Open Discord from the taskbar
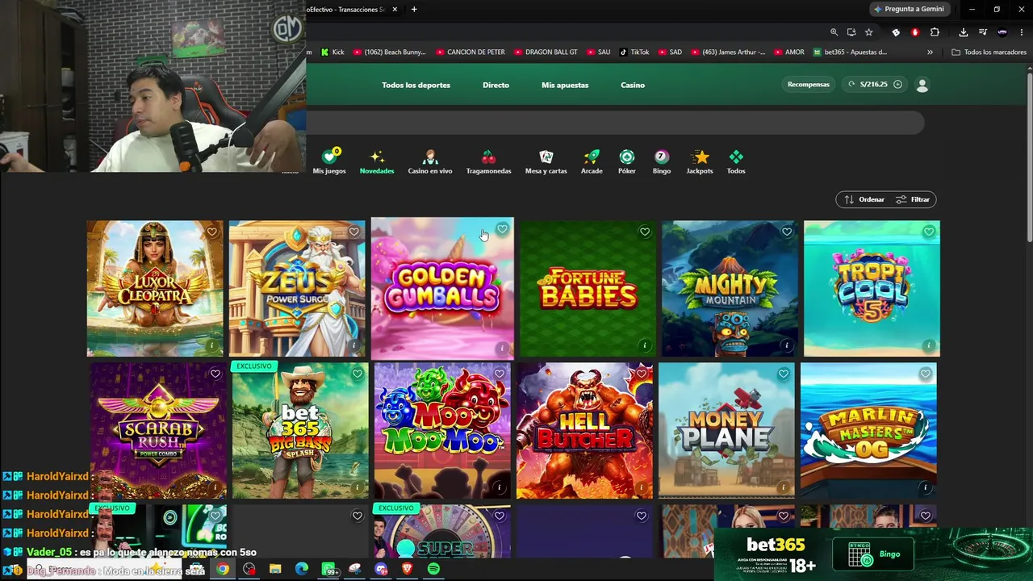This screenshot has width=1033, height=581. pyautogui.click(x=381, y=569)
